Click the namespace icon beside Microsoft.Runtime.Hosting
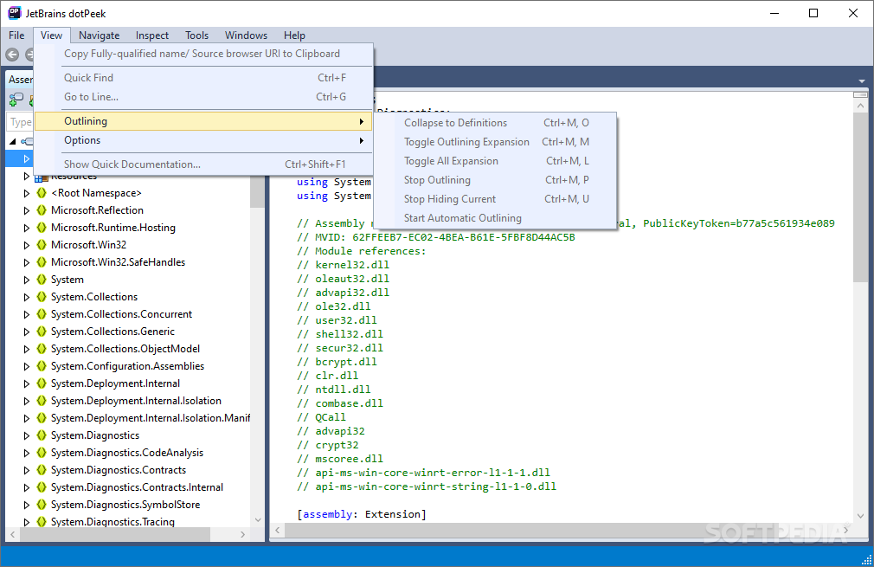The image size is (874, 567). click(42, 228)
